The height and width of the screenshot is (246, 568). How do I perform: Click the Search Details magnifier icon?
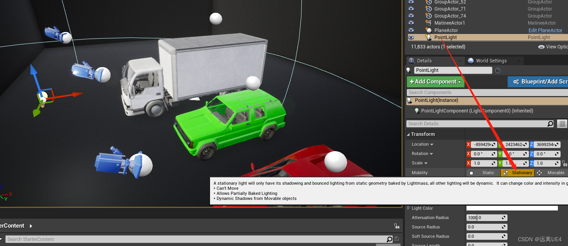click(x=551, y=123)
